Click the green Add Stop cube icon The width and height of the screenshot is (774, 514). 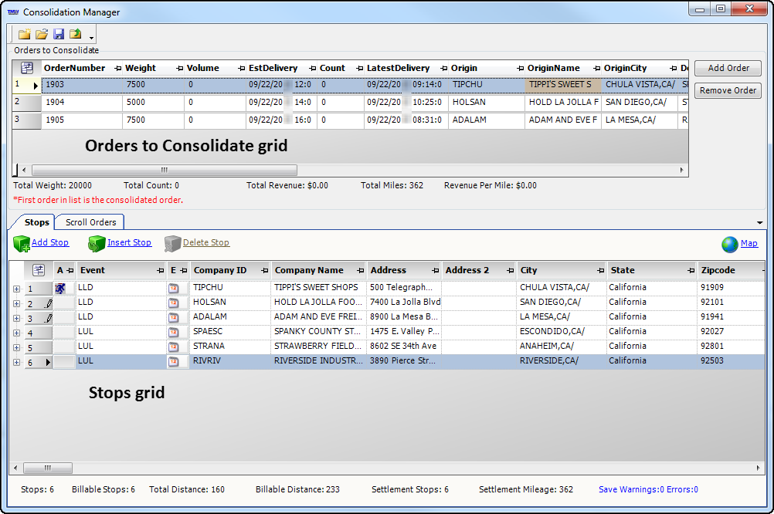tap(22, 244)
